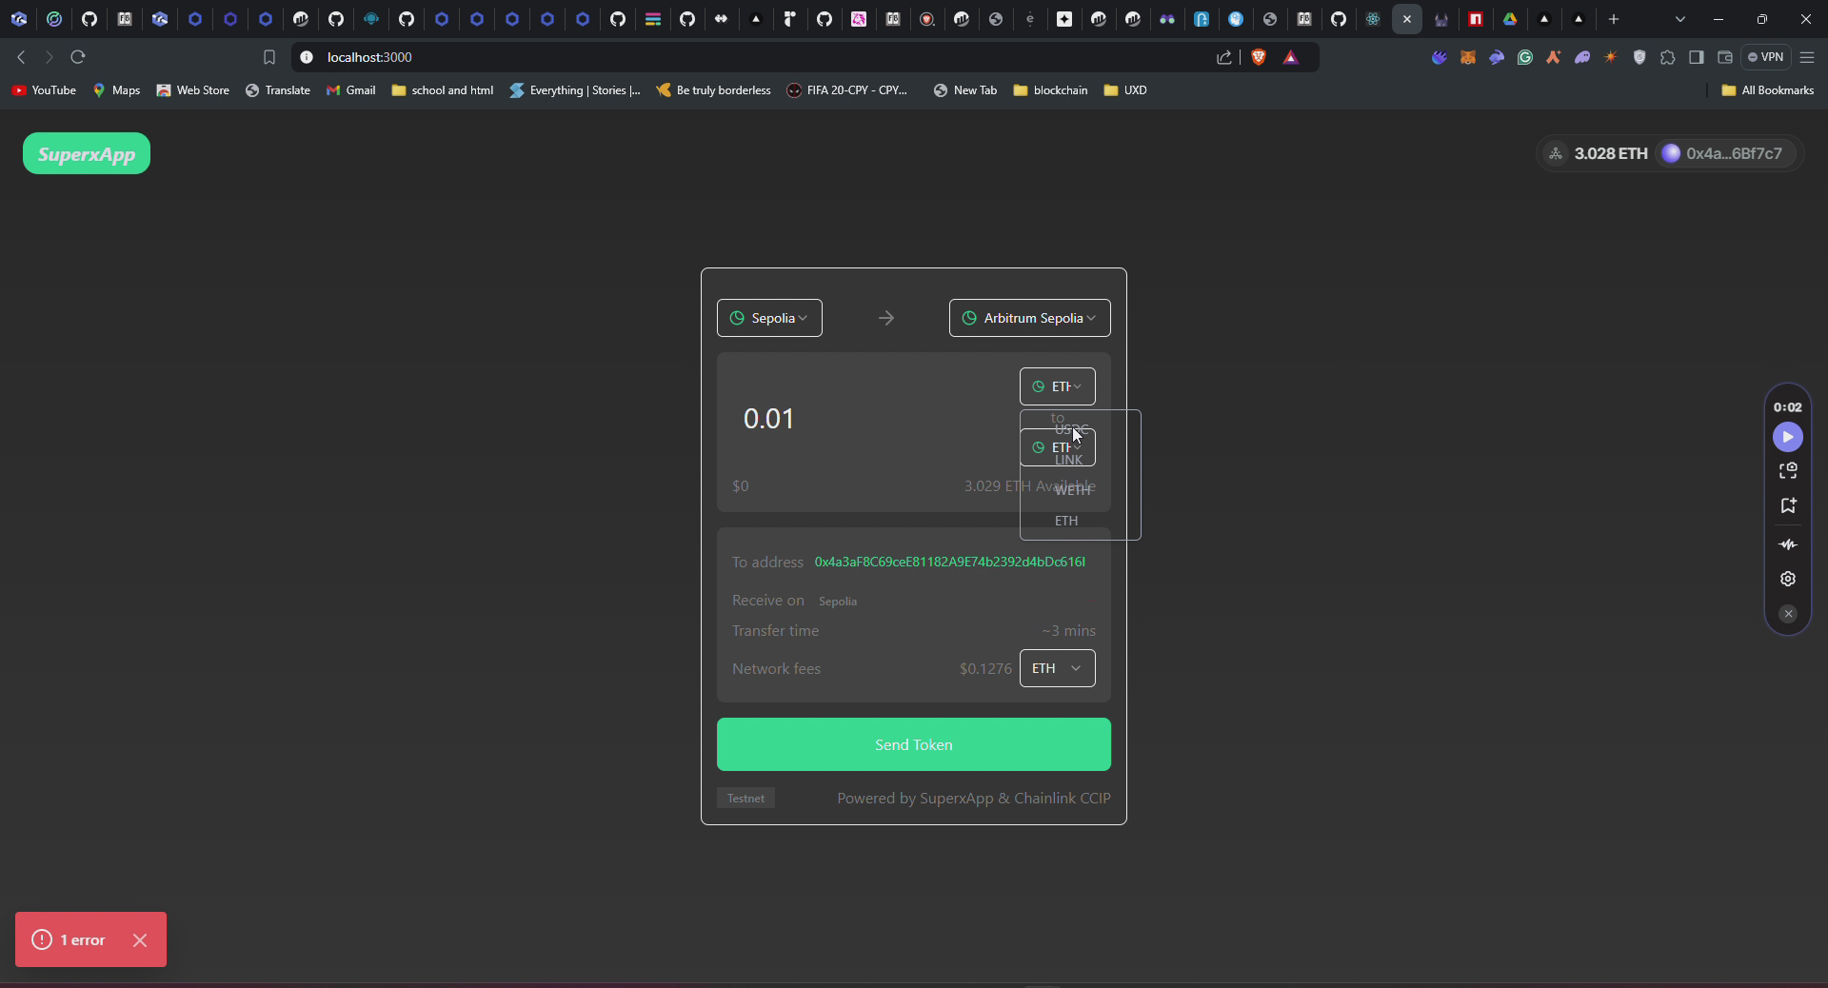
Task: Open the network fees ETH dropdown
Action: [x=1057, y=668]
